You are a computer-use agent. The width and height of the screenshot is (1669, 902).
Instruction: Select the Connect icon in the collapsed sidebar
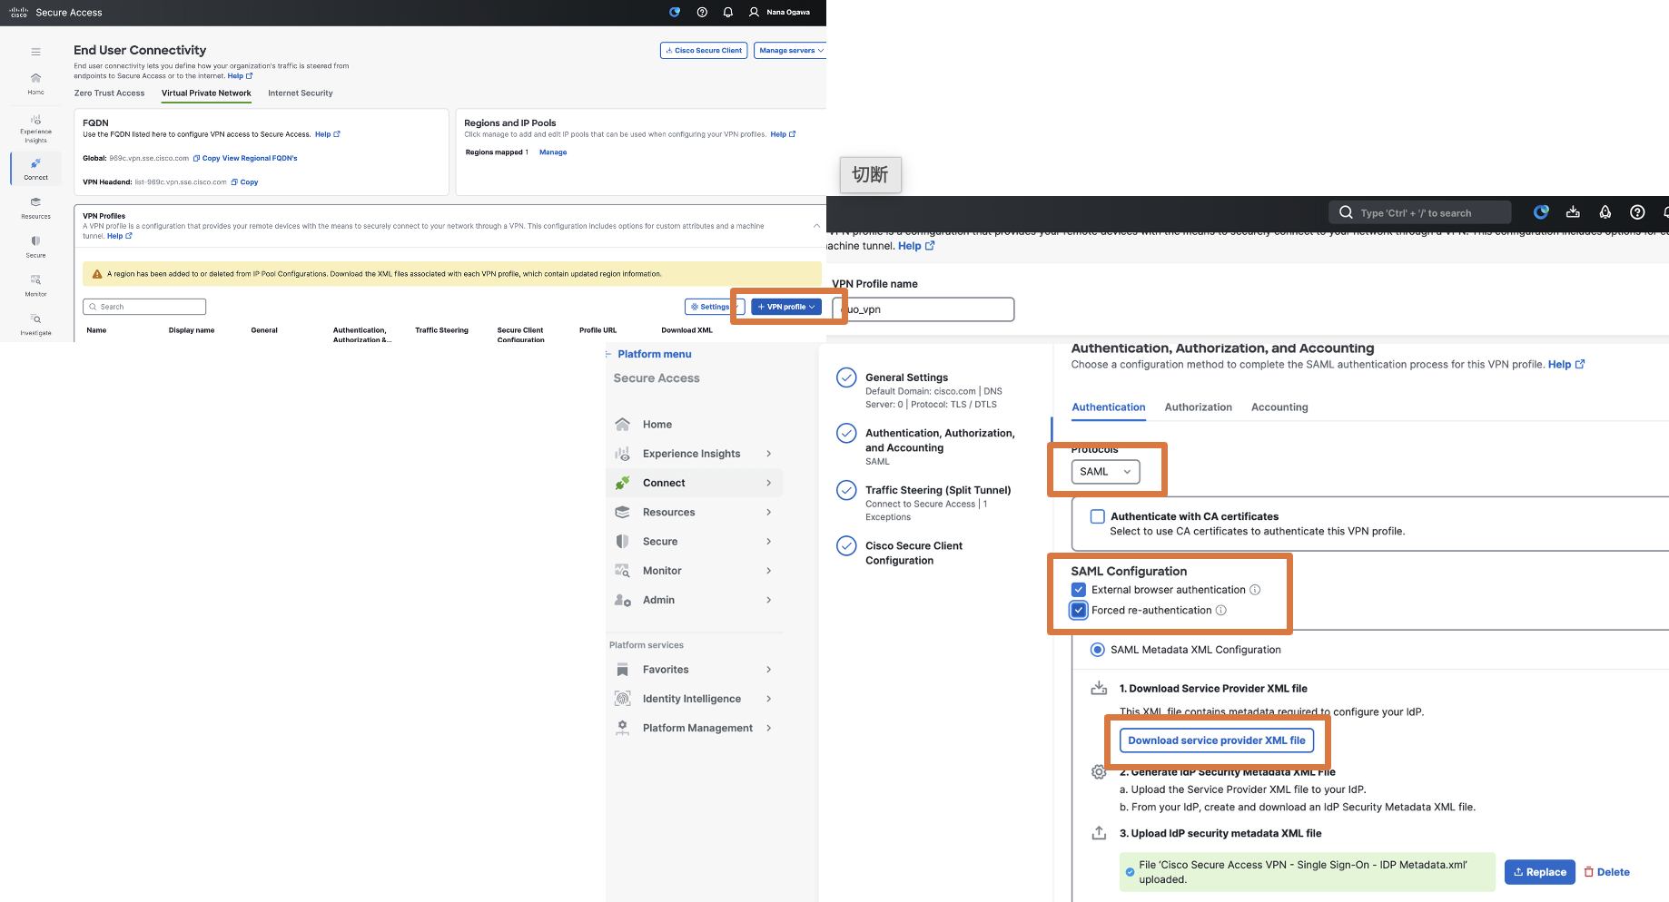pyautogui.click(x=35, y=164)
